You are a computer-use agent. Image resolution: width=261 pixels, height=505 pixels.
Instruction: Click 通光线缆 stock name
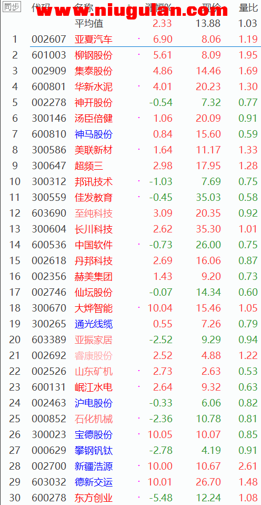[x=94, y=324]
